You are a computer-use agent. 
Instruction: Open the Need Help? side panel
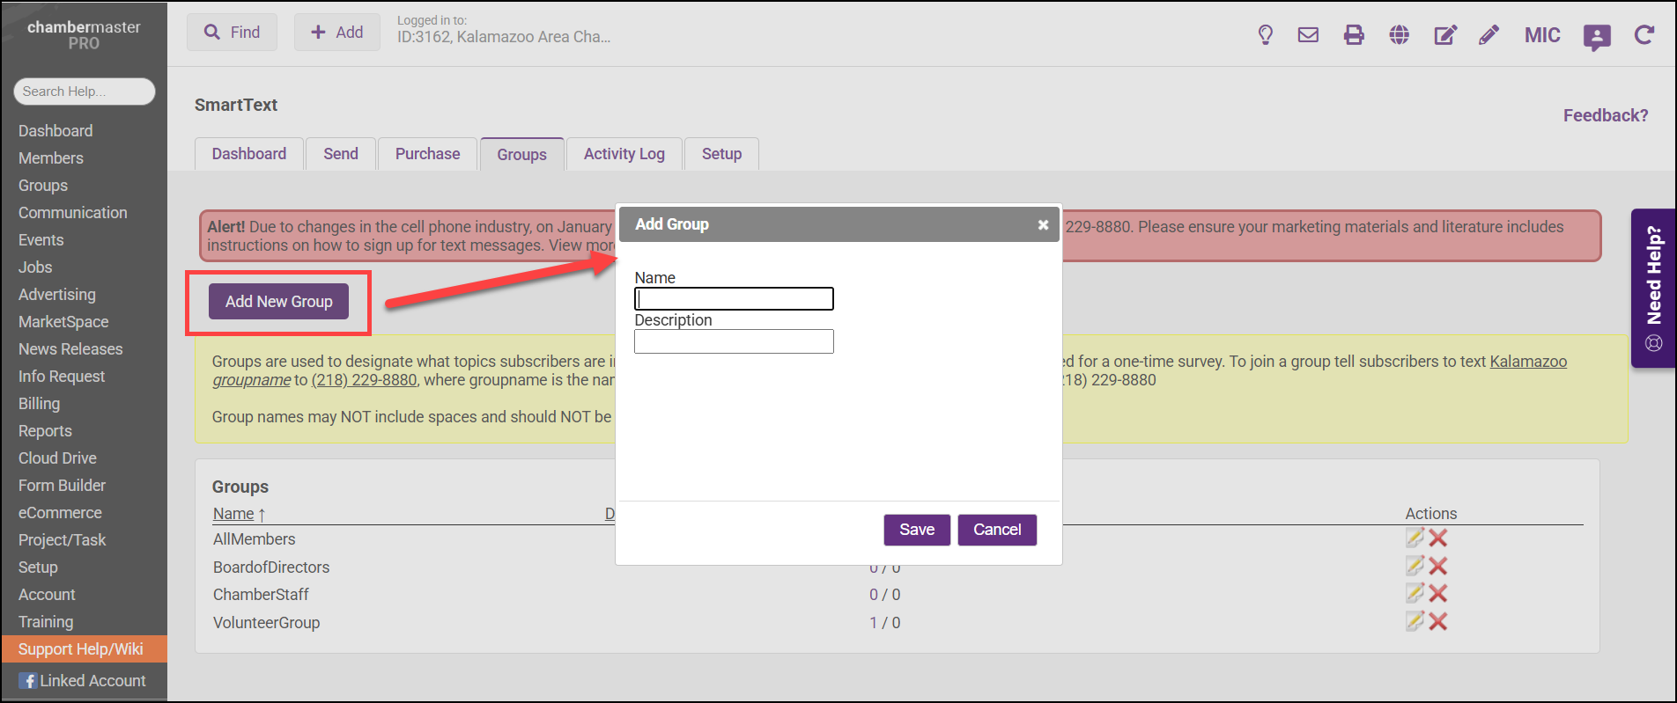point(1653,288)
